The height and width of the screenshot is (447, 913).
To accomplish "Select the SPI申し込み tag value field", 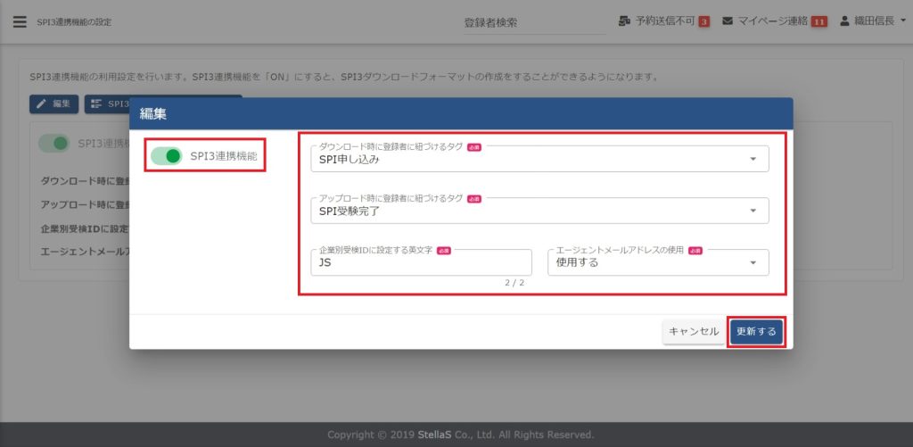I will pos(526,161).
